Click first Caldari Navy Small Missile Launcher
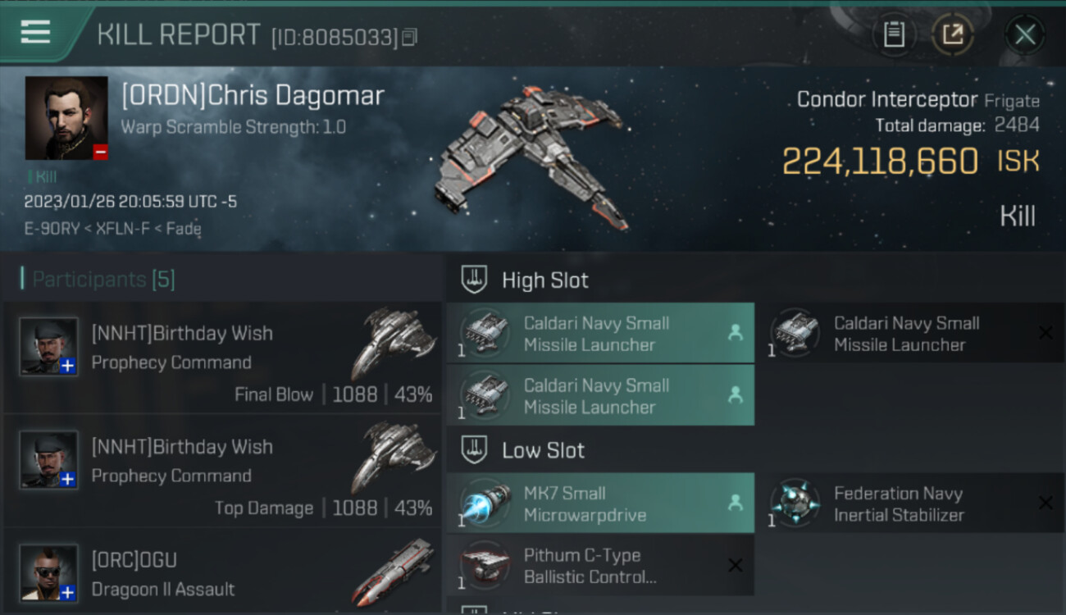 coord(600,333)
